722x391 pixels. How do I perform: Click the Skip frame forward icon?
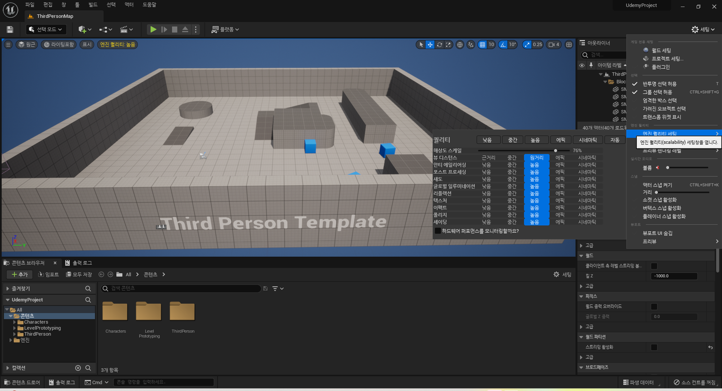pos(164,29)
